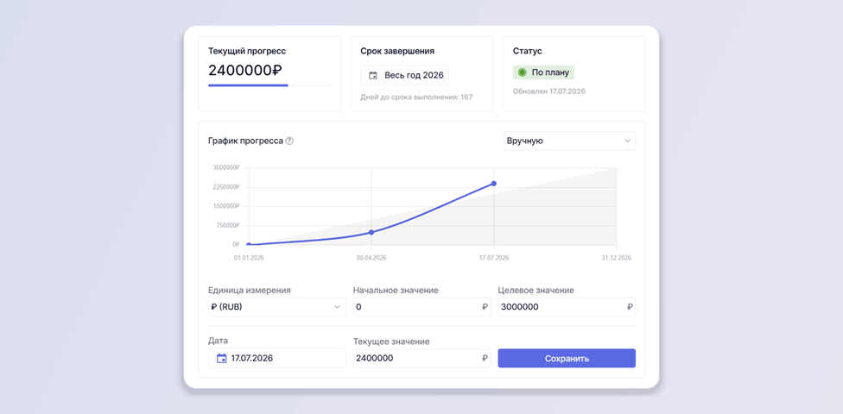This screenshot has width=843, height=414.
Task: Select the chart point at 01.01.2026
Action: pyautogui.click(x=249, y=245)
